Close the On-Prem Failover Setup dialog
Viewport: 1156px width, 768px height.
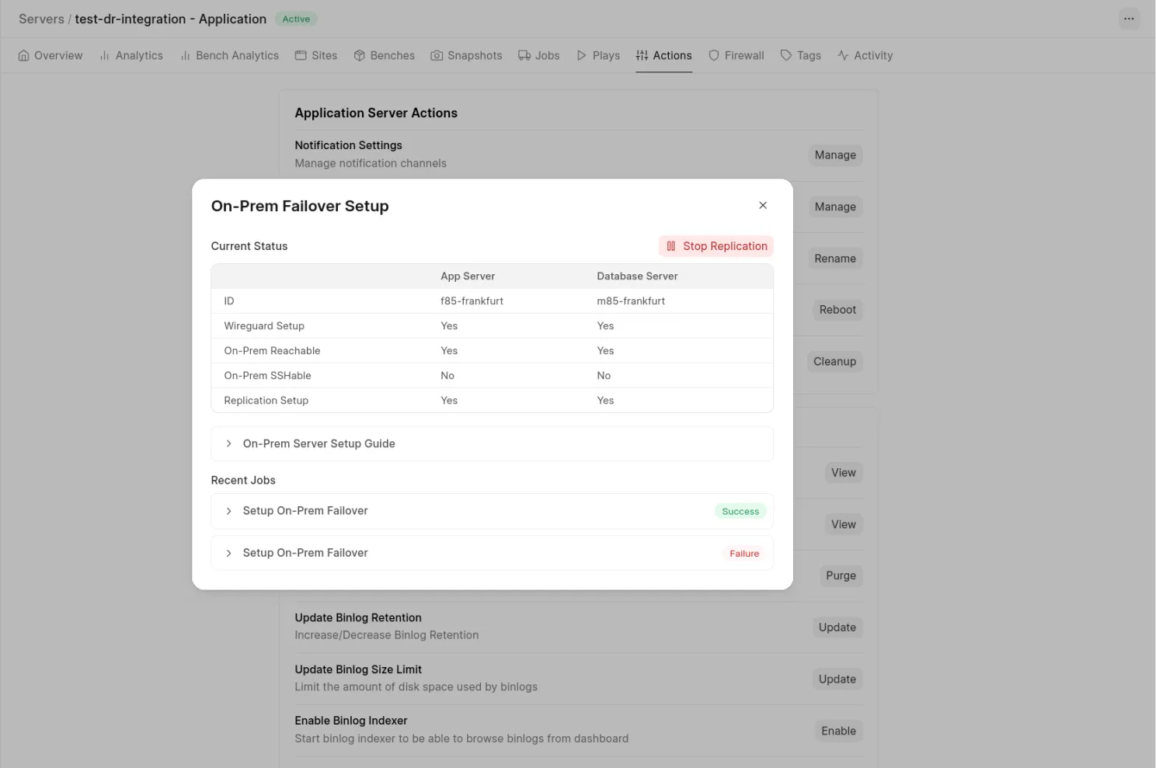point(763,206)
